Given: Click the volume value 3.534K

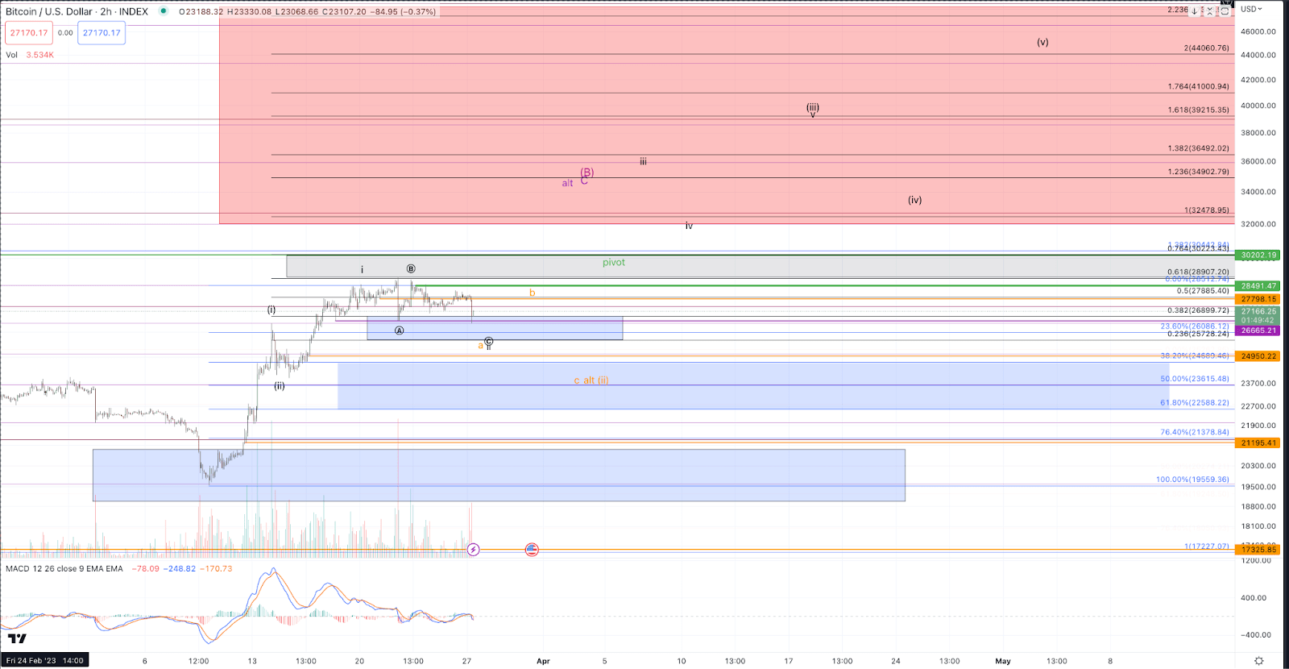Looking at the screenshot, I should (40, 55).
